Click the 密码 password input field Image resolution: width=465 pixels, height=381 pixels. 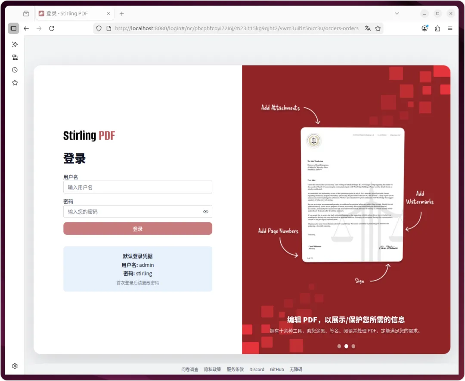[x=138, y=212]
